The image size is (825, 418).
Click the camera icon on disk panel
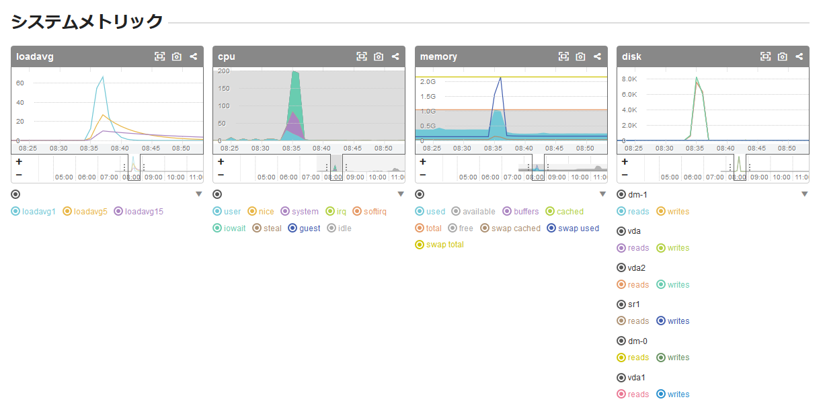[x=782, y=57]
